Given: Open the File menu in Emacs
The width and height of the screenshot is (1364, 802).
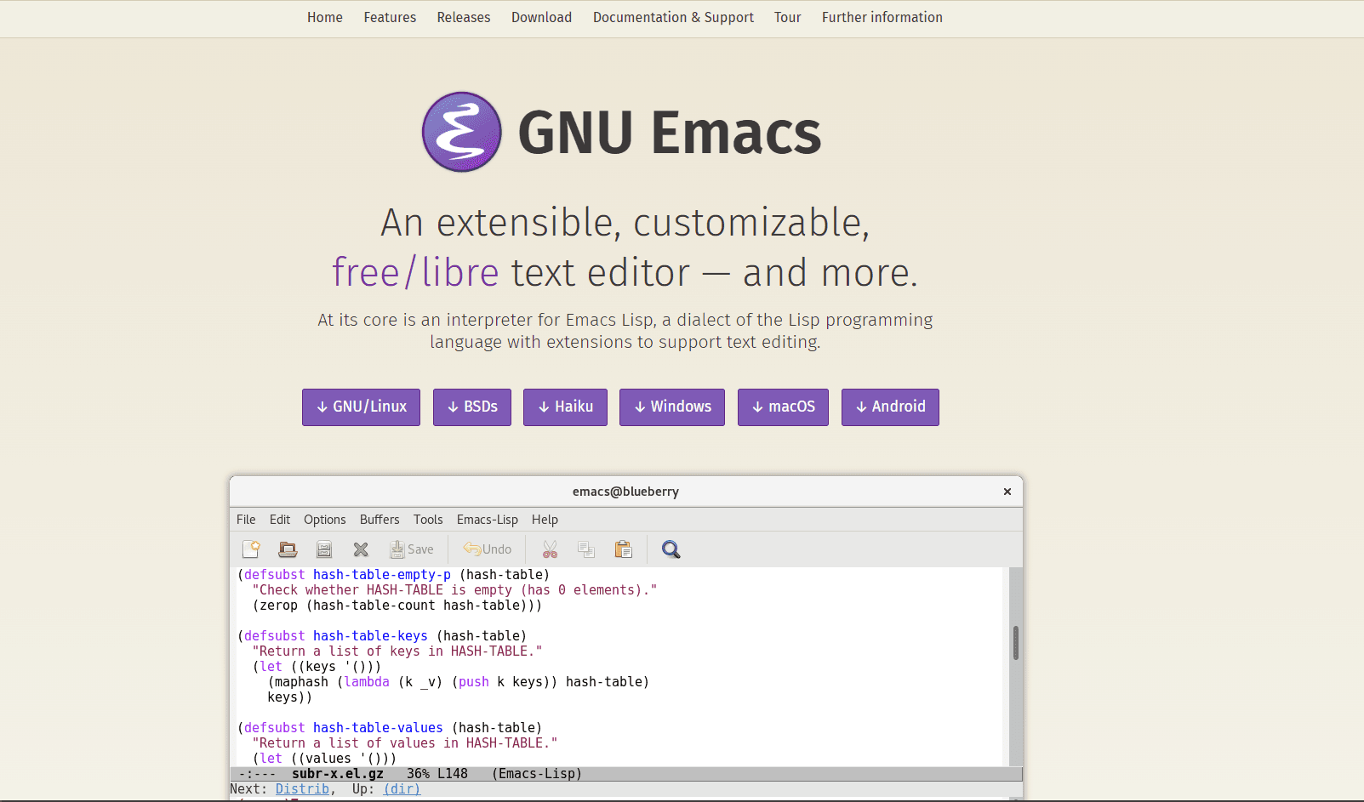Looking at the screenshot, I should (246, 520).
